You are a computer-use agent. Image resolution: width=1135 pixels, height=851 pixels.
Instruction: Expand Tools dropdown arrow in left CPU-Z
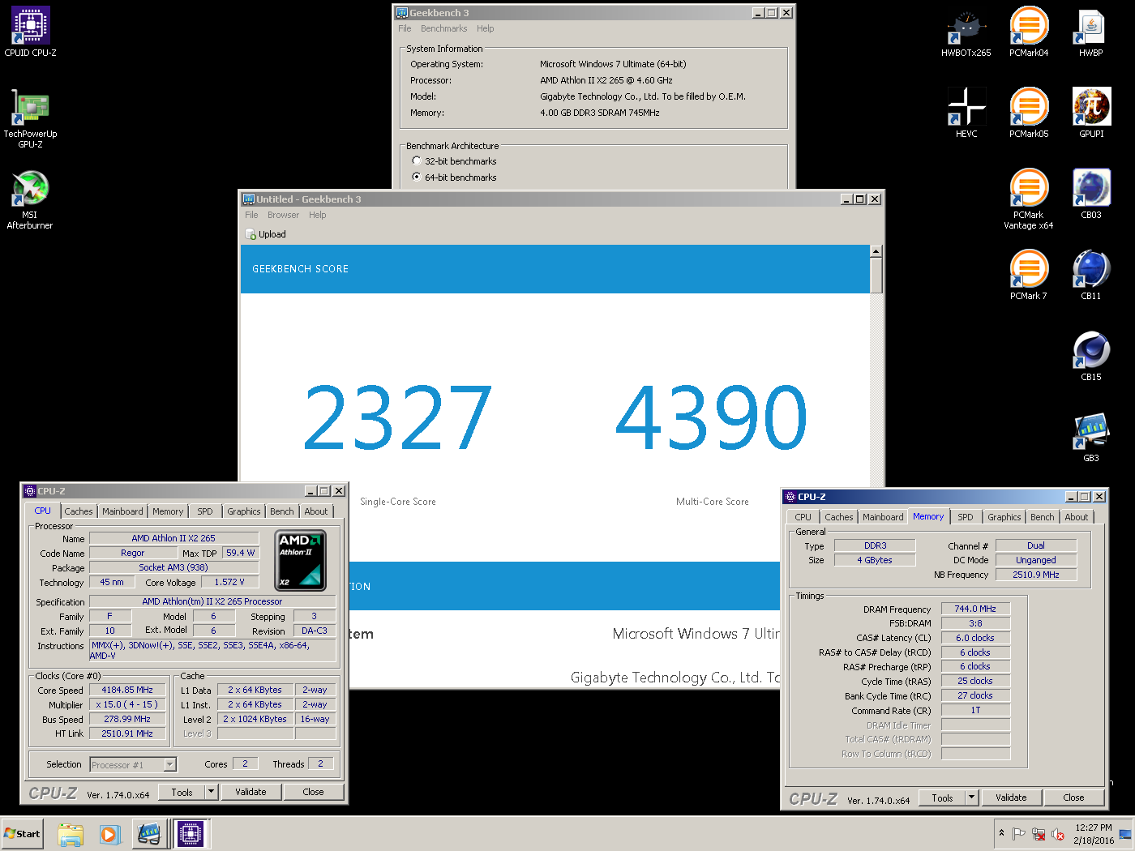coord(212,792)
